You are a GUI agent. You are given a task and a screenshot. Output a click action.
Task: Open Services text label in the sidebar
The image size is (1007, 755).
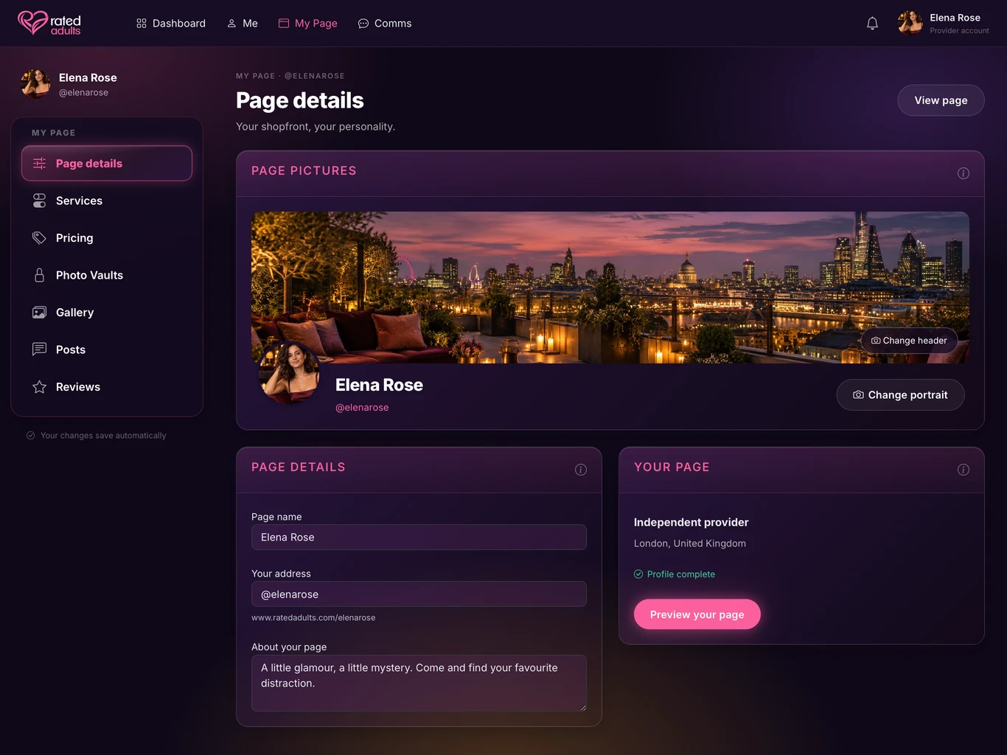79,201
